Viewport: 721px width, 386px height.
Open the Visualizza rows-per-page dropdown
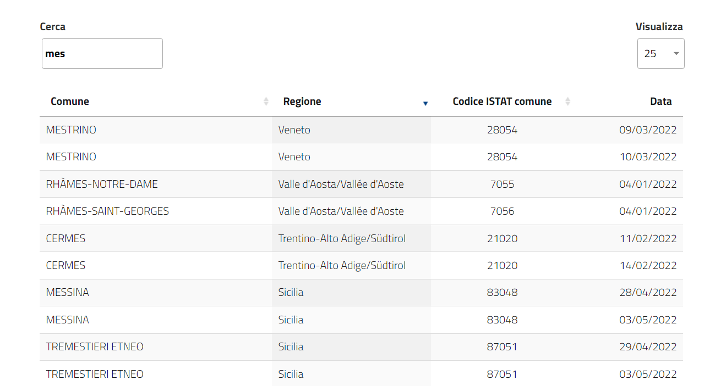coord(660,54)
